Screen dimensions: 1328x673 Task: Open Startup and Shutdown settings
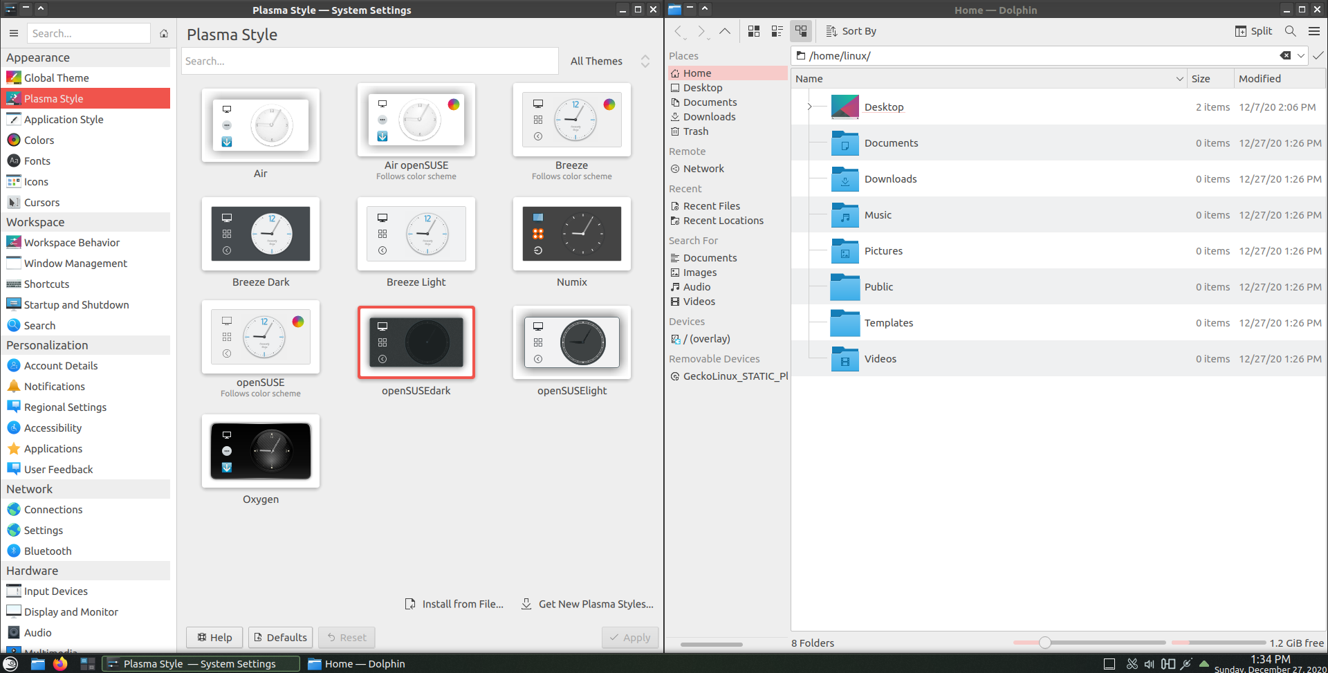pyautogui.click(x=86, y=305)
